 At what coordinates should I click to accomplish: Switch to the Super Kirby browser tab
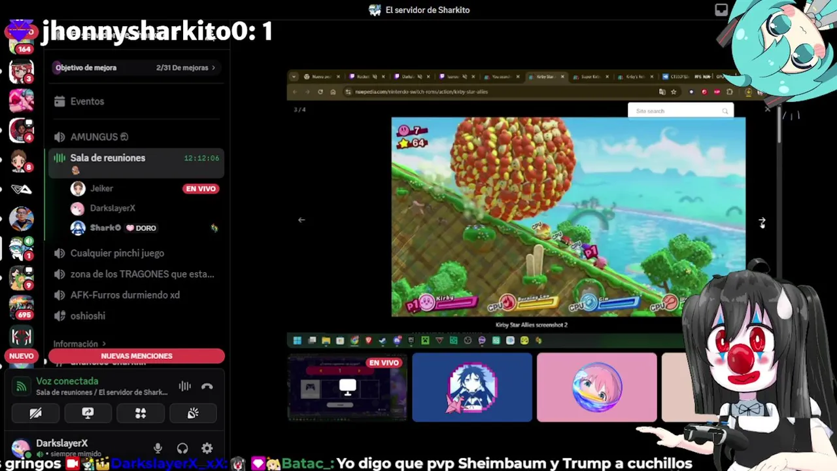click(591, 77)
